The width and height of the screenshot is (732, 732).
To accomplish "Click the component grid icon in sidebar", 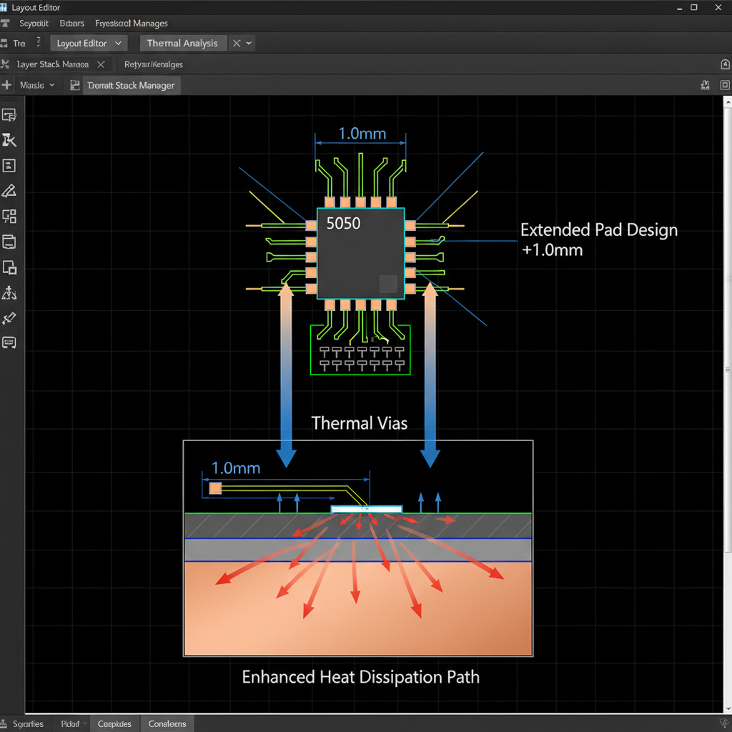I will (x=9, y=216).
